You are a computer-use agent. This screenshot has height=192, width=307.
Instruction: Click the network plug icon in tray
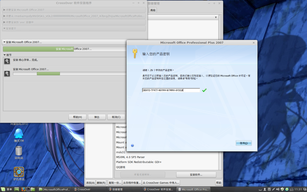(273, 189)
